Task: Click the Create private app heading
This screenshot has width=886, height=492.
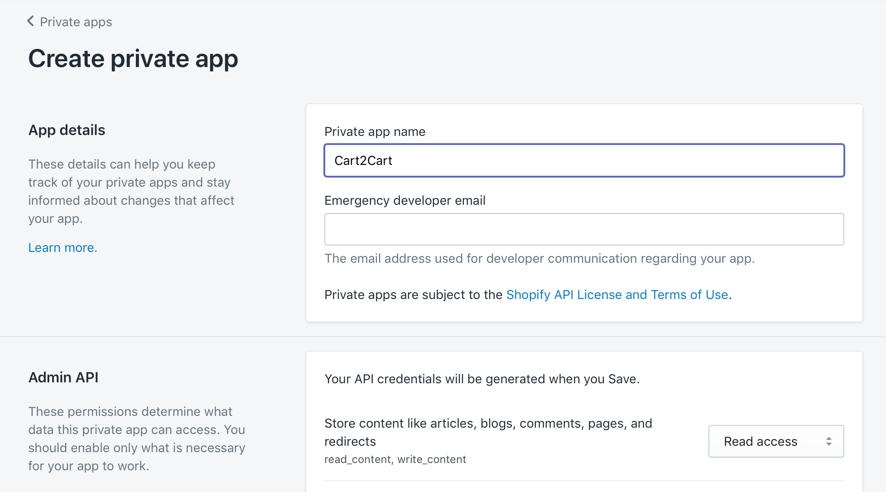Action: [133, 58]
